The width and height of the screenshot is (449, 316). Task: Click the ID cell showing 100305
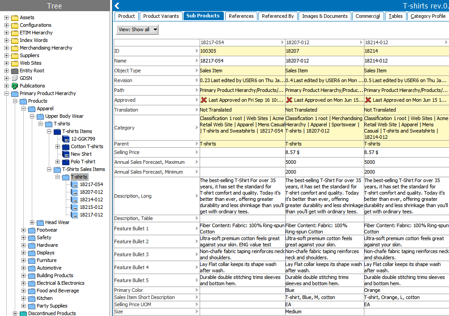click(242, 51)
